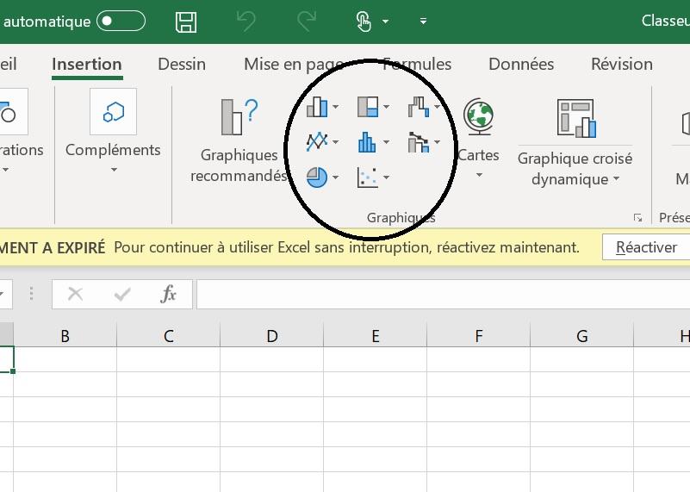This screenshot has height=492, width=690.
Task: Open Graphiques recommandés
Action: tap(239, 140)
